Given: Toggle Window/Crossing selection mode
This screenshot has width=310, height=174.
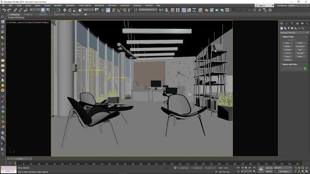Looking at the screenshot, I should coord(59,10).
